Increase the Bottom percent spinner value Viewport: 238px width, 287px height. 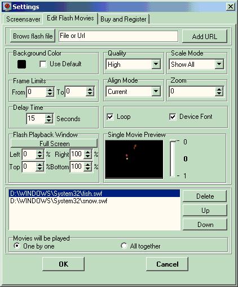click(88, 165)
